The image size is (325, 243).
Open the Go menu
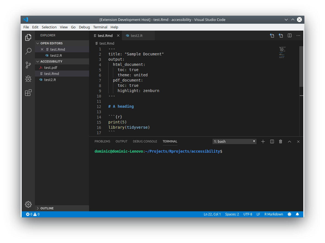click(73, 27)
